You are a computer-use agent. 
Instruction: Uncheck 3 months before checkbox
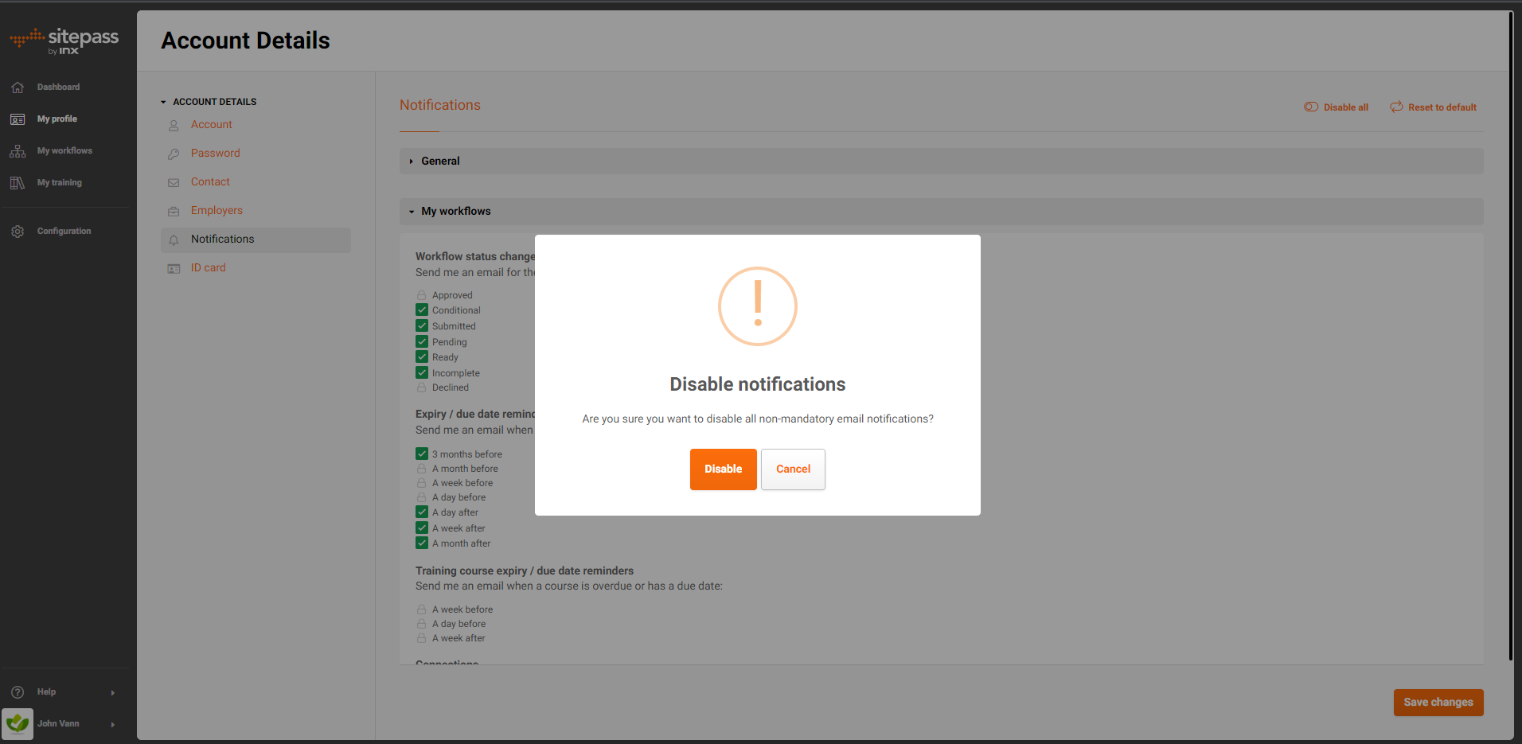422,454
